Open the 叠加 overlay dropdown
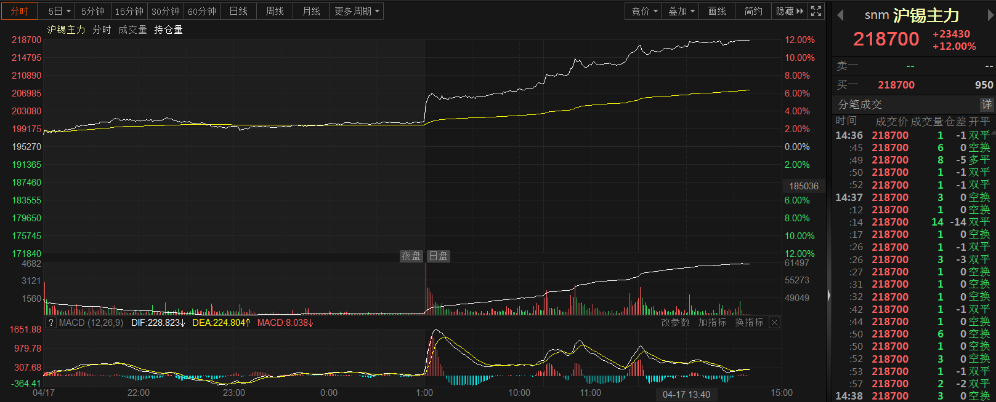Viewport: 996px width, 402px height. coord(681,11)
